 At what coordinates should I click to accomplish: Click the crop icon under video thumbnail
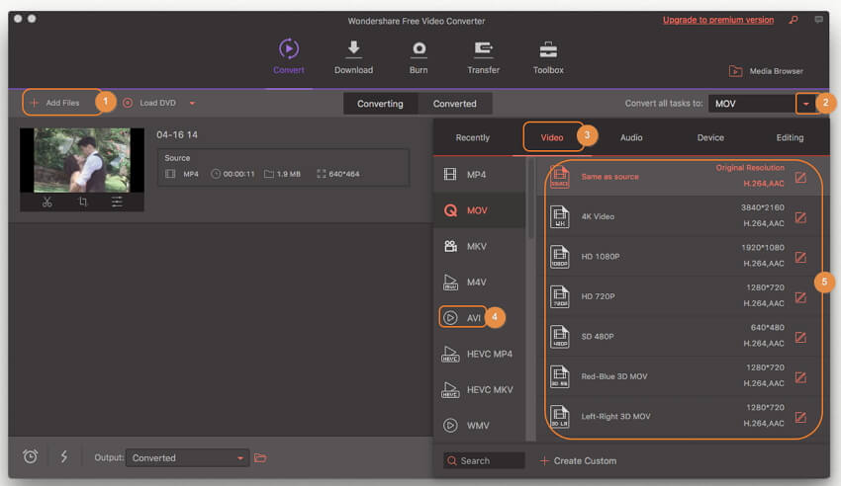point(82,202)
